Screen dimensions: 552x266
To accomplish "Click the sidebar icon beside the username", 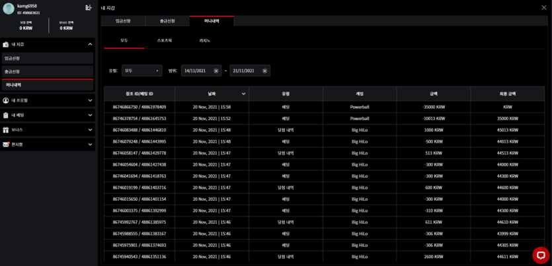I will click(x=88, y=7).
